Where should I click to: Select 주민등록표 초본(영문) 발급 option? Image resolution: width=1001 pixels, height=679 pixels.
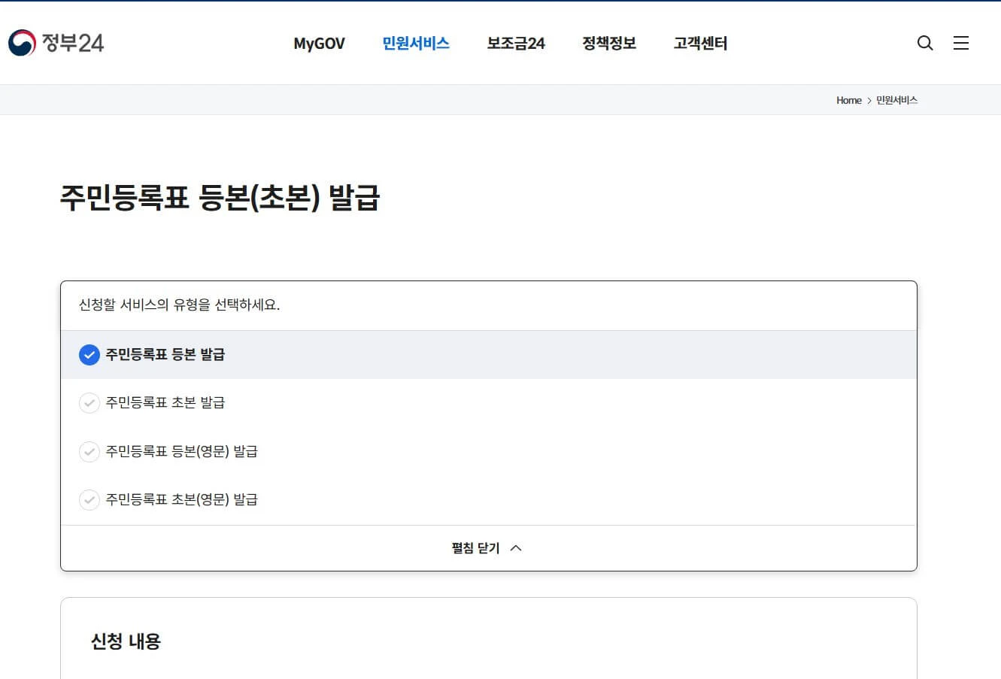point(183,499)
